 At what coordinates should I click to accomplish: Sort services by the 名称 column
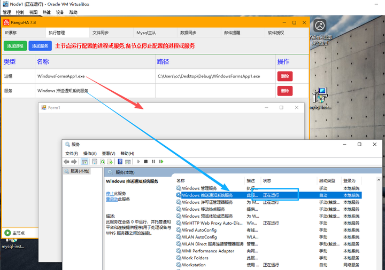[181, 180]
